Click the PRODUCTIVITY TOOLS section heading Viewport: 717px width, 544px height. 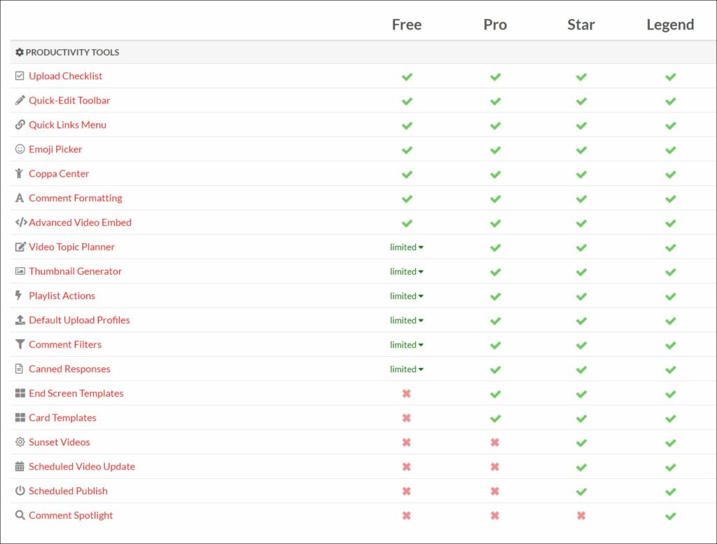(x=72, y=52)
